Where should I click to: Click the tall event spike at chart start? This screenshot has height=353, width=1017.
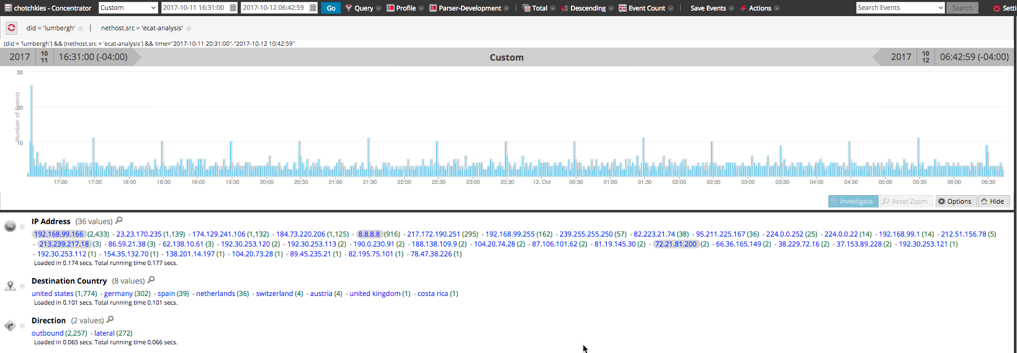click(x=32, y=131)
